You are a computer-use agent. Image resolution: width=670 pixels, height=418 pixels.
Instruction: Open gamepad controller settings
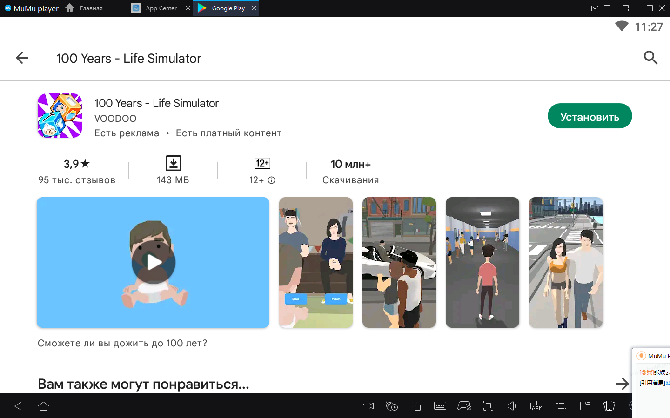(x=464, y=406)
